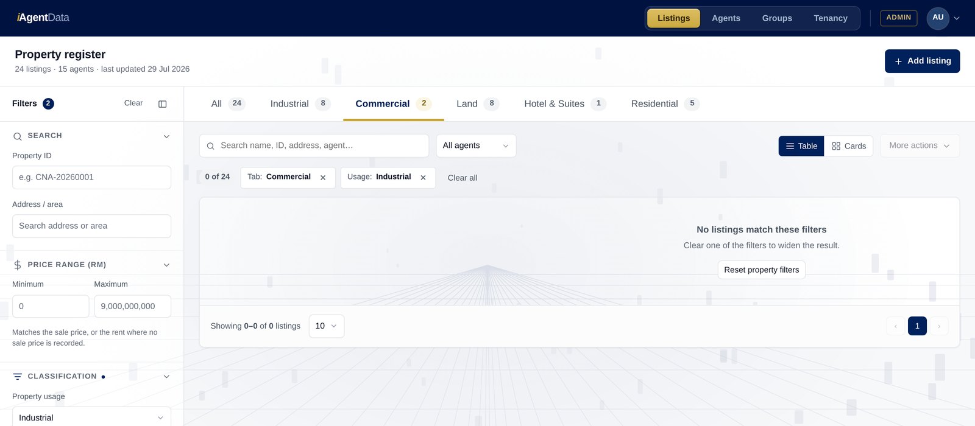The image size is (975, 426).
Task: Open the Tenancy nav tab
Action: click(831, 18)
